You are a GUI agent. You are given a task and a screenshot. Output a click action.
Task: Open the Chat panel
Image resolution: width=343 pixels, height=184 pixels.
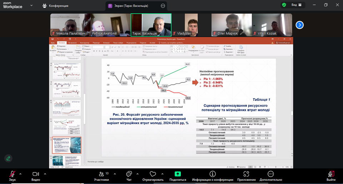click(x=129, y=175)
